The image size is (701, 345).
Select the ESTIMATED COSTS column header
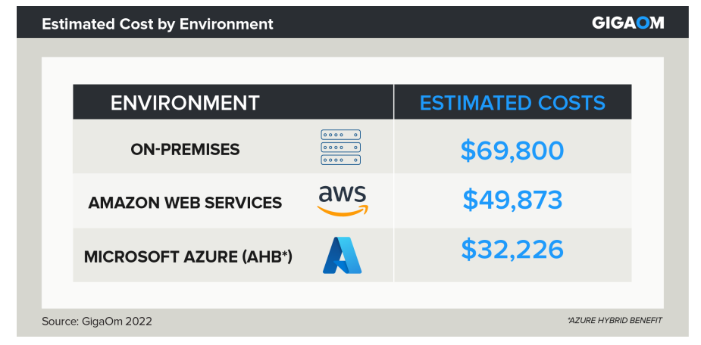pos(512,103)
